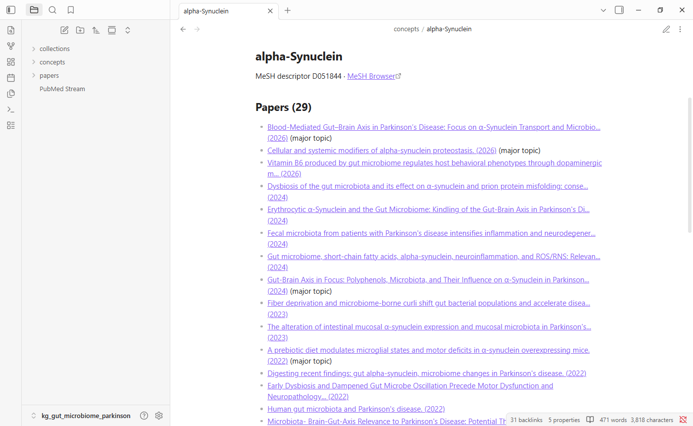This screenshot has height=426, width=693.
Task: Open the Cellular and systemic modifiers paper
Action: (x=382, y=150)
